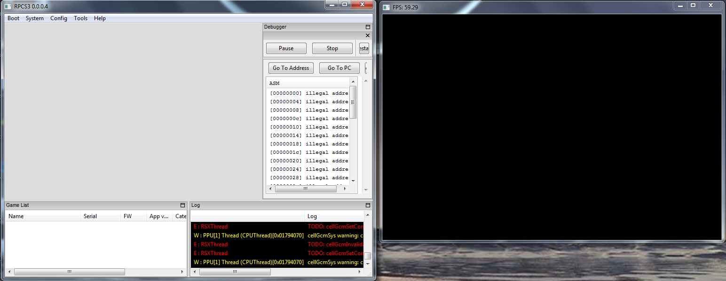
Task: Float the Game List panel
Action: point(183,205)
